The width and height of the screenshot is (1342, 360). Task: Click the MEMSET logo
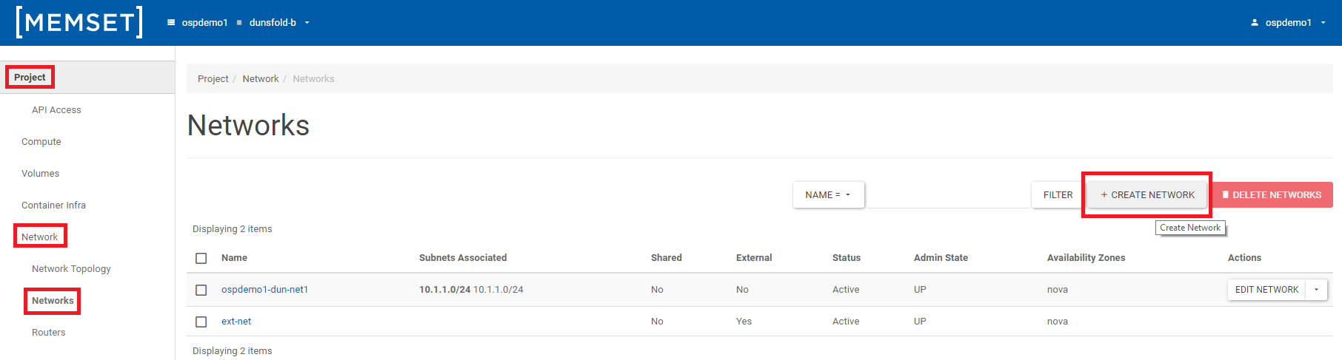point(79,22)
